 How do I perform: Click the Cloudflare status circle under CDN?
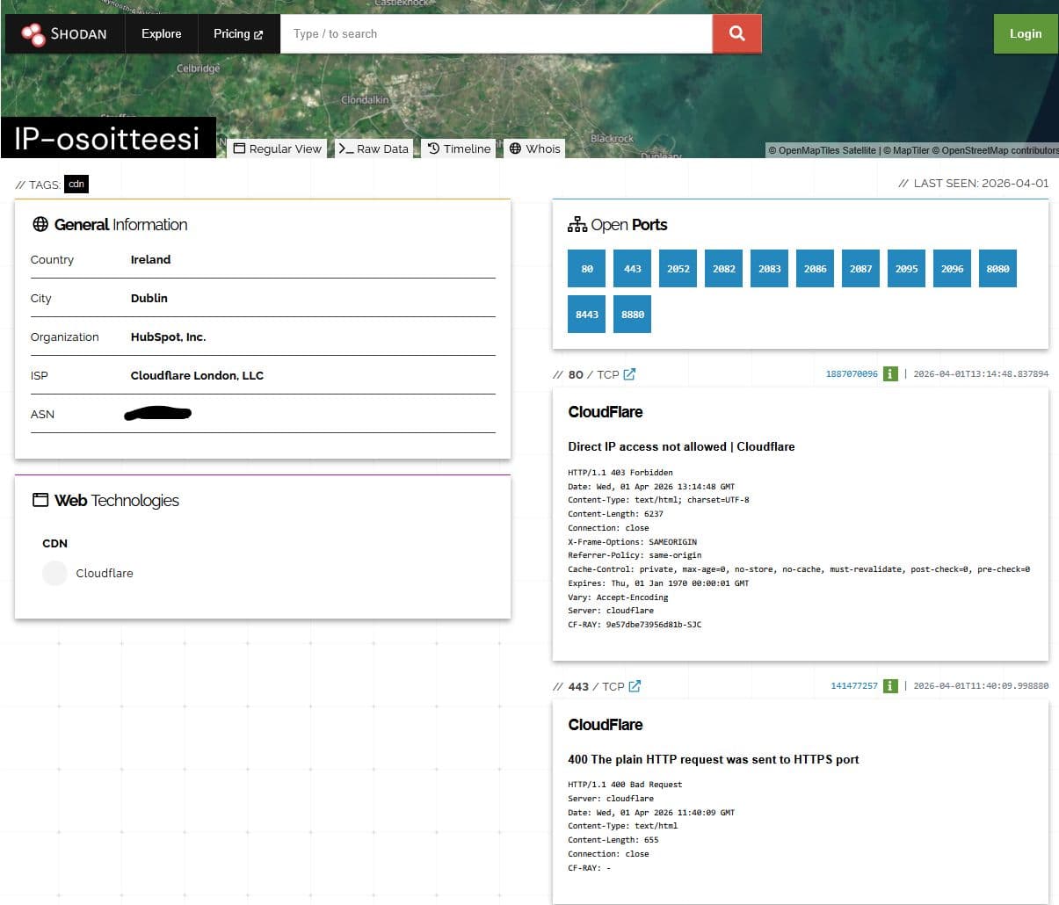pyautogui.click(x=54, y=573)
